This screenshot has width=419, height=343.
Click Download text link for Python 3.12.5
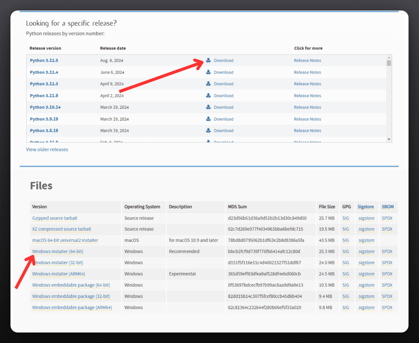click(x=223, y=60)
